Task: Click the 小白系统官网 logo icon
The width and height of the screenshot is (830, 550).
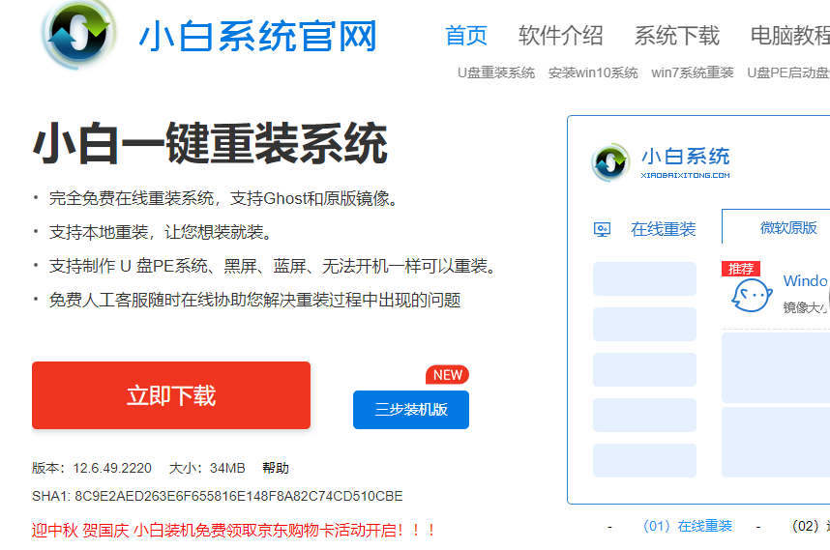Action: point(79,35)
